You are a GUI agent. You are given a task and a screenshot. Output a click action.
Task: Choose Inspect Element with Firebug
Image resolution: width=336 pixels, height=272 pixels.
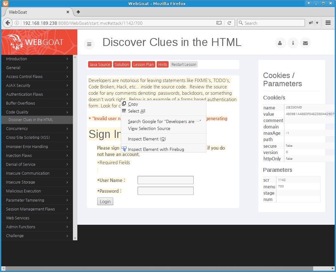point(164,149)
